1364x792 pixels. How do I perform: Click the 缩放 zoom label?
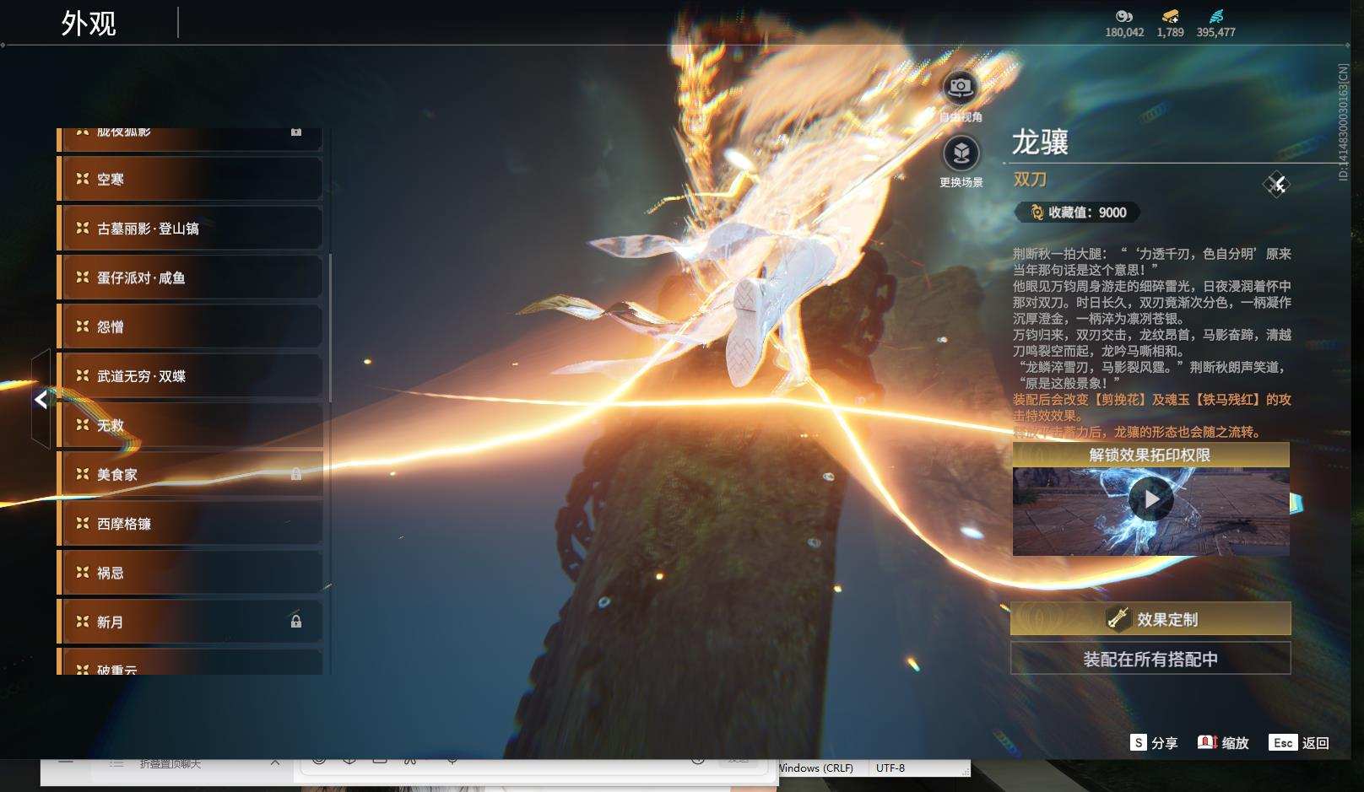(1235, 743)
